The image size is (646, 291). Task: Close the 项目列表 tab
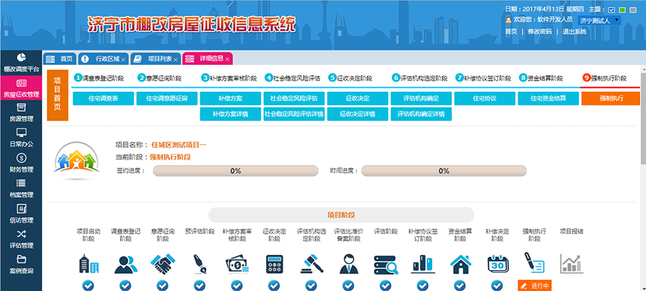click(175, 60)
